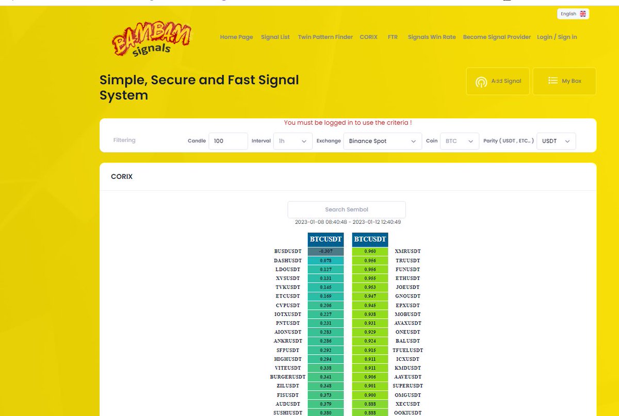619x416 pixels.
Task: Click the TFUELUSDT symbol label
Action: [x=408, y=350]
